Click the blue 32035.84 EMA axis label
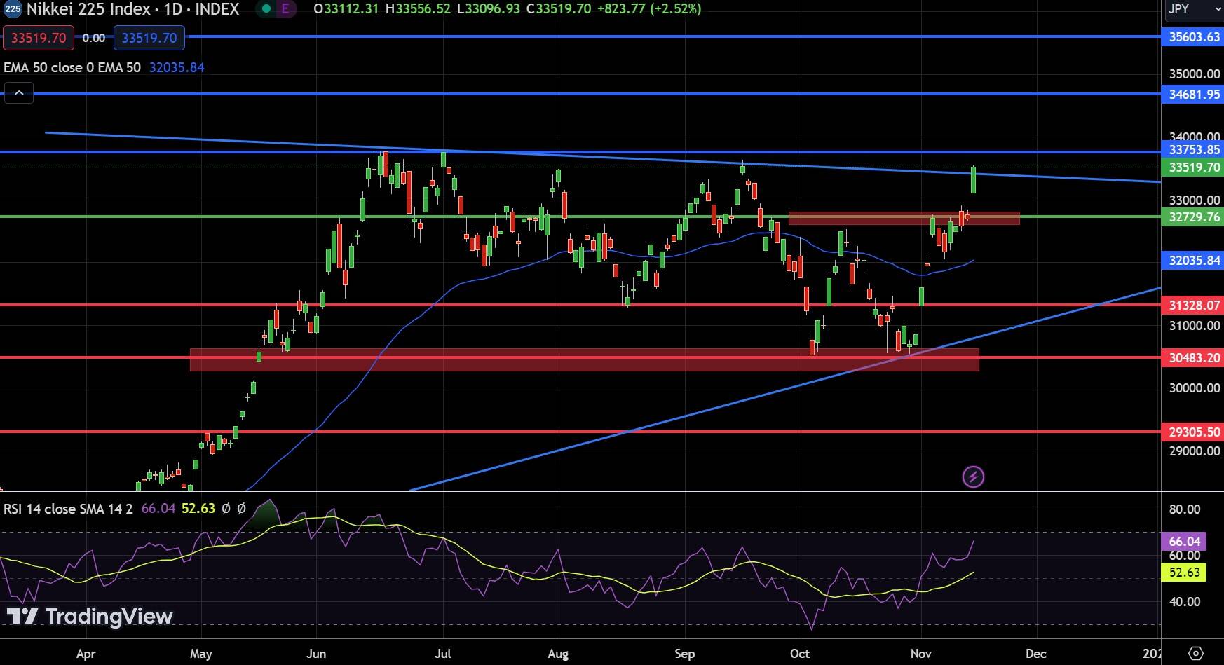Screen dimensions: 1224x665 [x=1192, y=261]
